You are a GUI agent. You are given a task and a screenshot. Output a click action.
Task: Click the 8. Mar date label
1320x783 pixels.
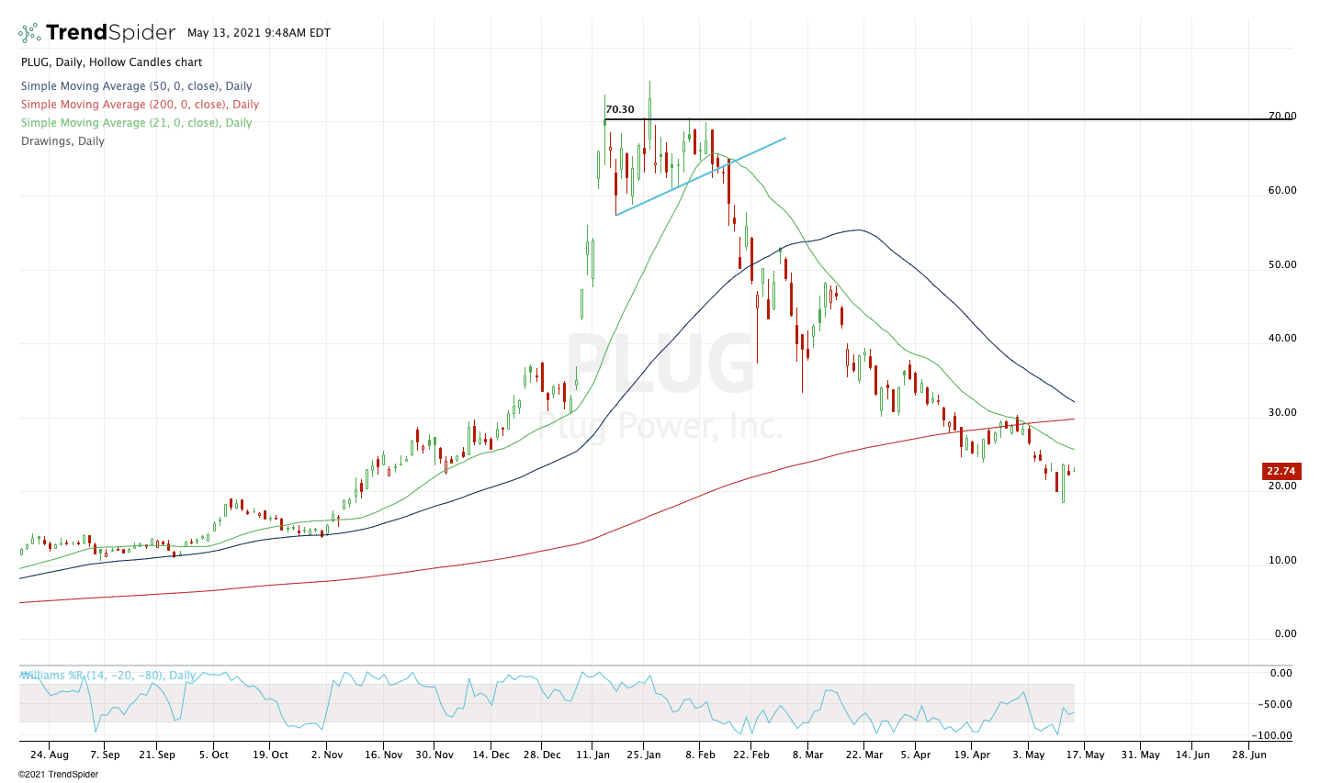808,755
